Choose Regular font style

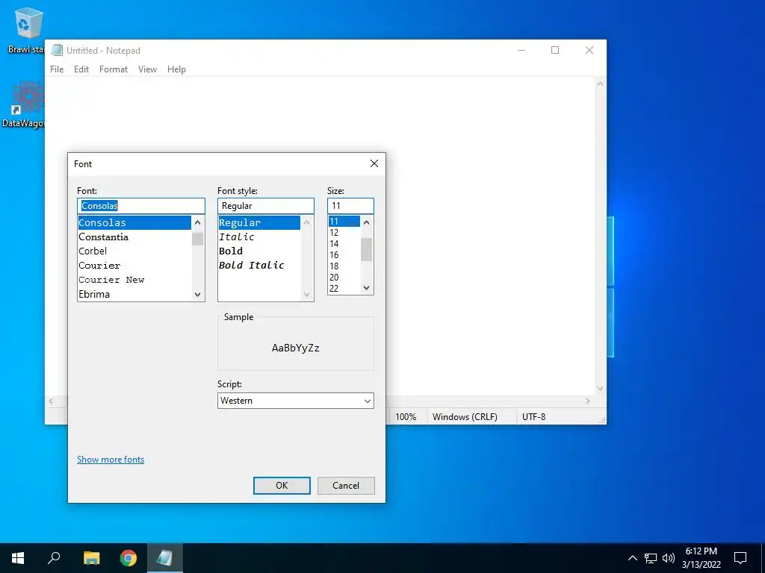pos(259,222)
